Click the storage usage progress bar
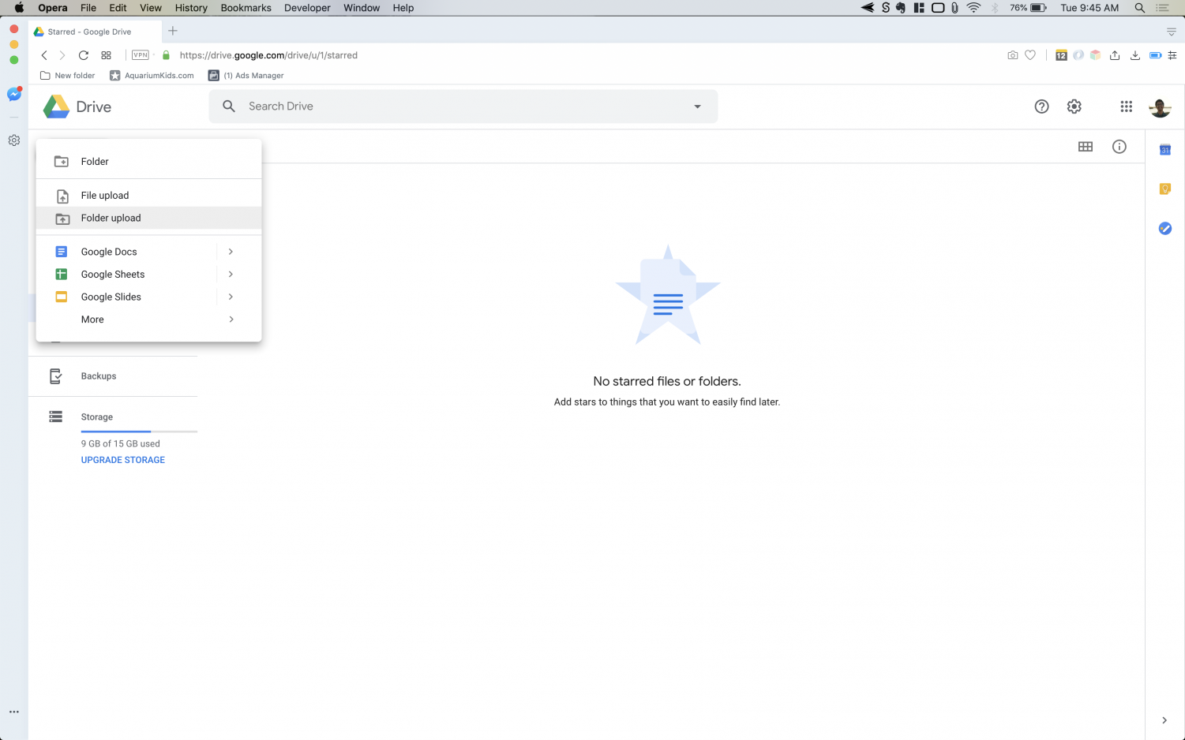Screen dimensions: 1185x740 click(x=139, y=432)
